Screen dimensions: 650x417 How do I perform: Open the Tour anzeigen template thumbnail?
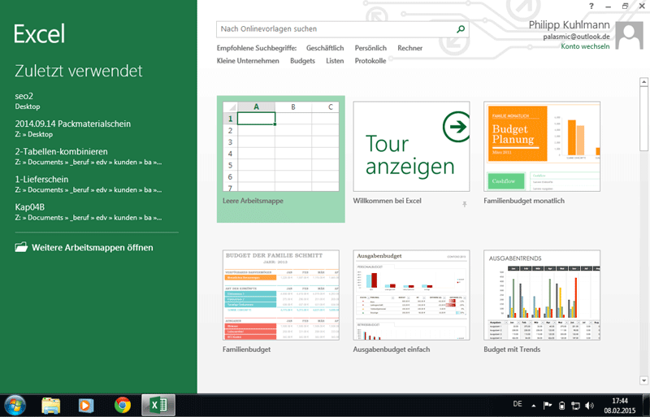tap(411, 146)
